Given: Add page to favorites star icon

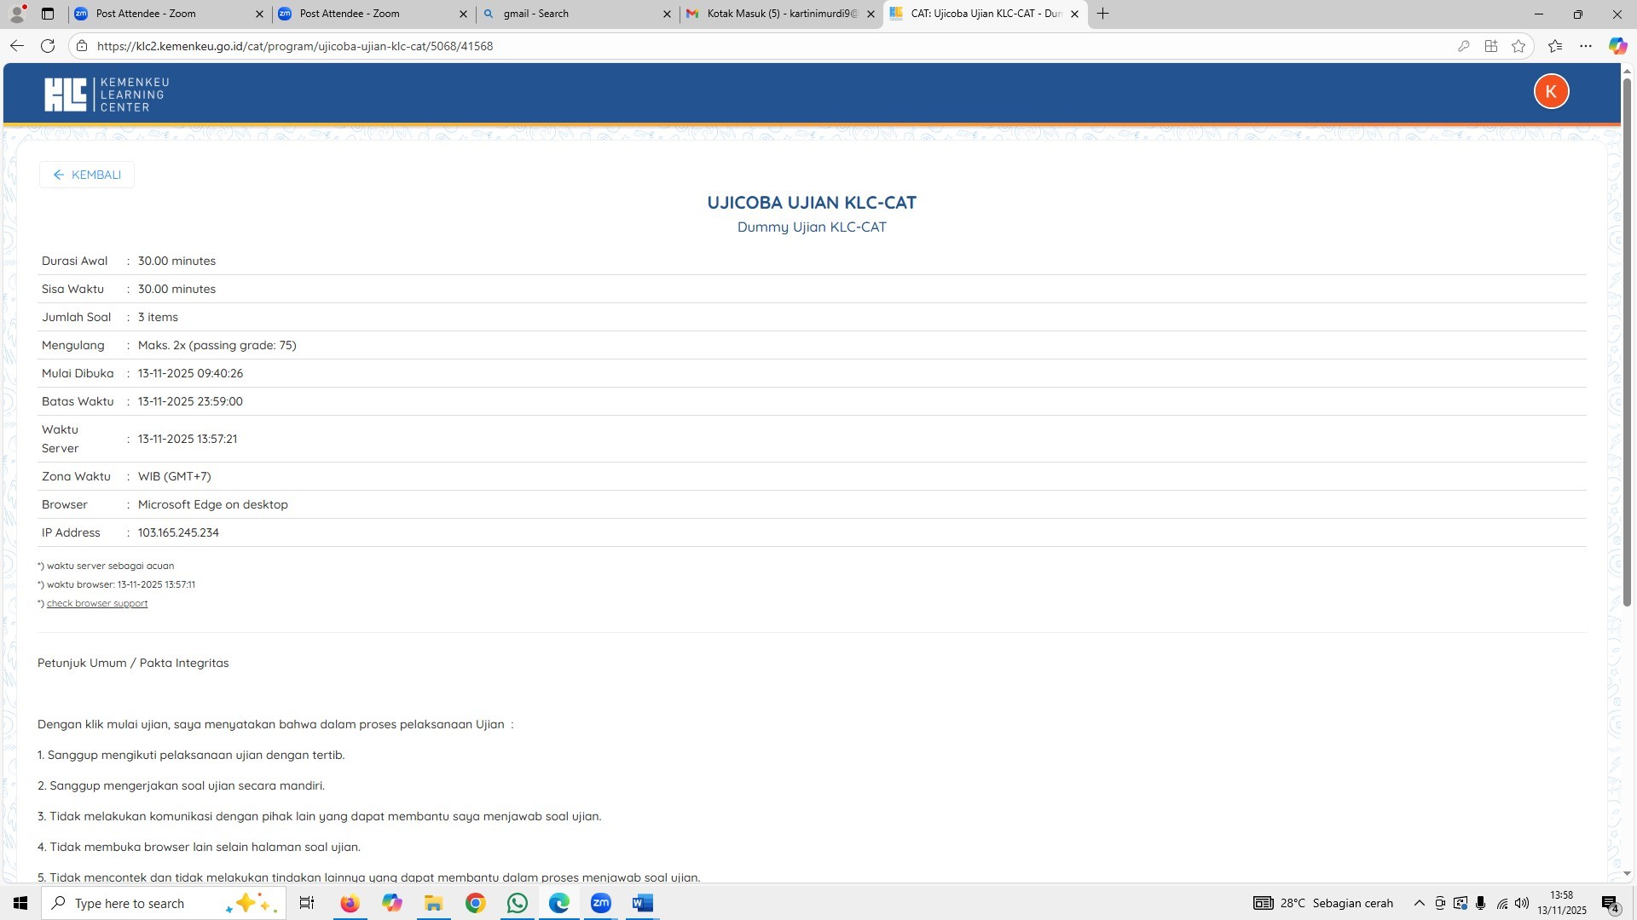Looking at the screenshot, I should [1518, 46].
